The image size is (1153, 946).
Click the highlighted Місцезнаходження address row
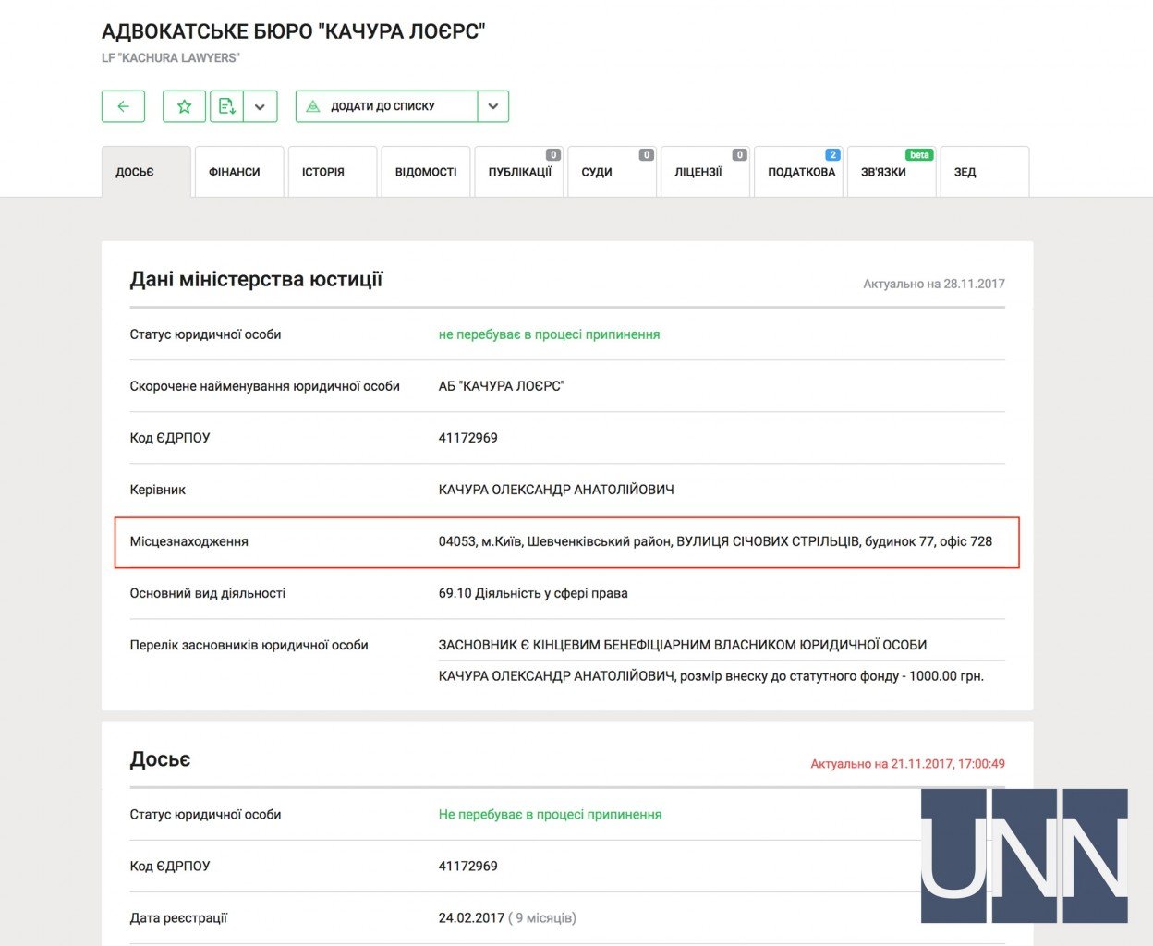[566, 541]
